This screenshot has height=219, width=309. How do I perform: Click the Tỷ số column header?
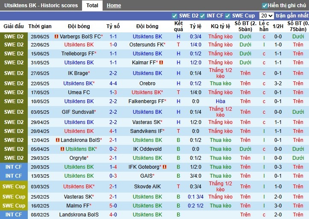pos(113,26)
